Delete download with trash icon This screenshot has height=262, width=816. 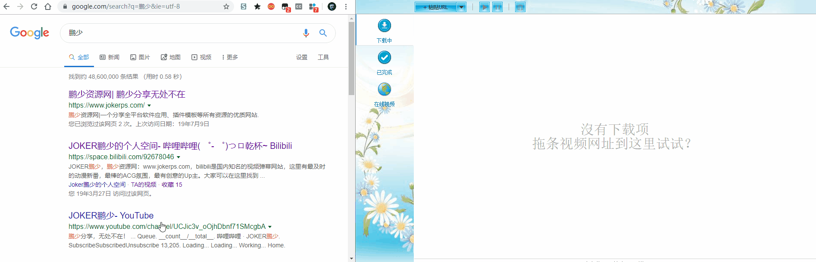(520, 7)
